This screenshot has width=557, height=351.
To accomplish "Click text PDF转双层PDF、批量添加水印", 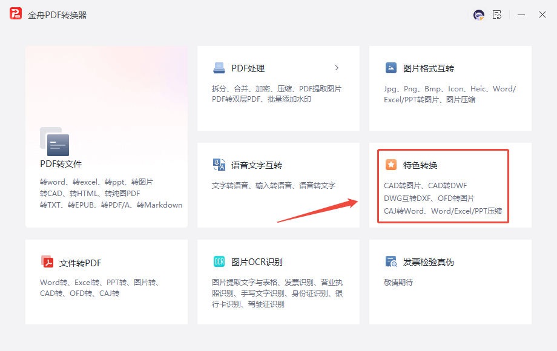I will click(262, 99).
